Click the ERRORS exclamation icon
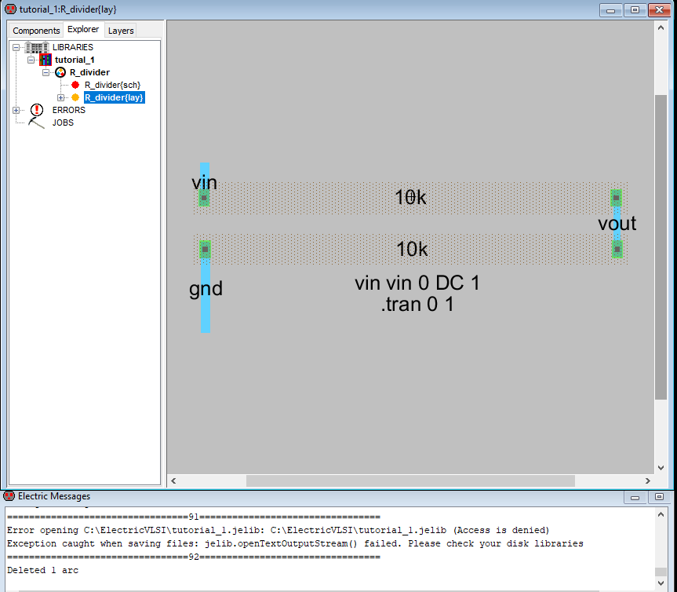The width and height of the screenshot is (677, 592). click(x=37, y=110)
